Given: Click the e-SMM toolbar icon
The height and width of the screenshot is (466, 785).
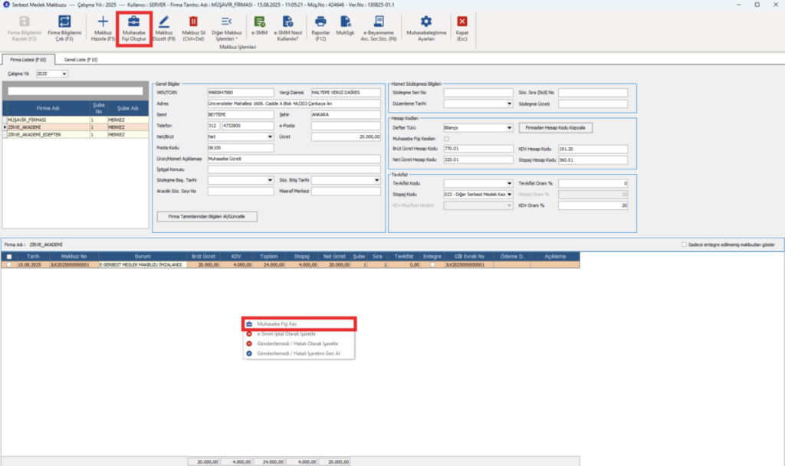Looking at the screenshot, I should click(259, 21).
